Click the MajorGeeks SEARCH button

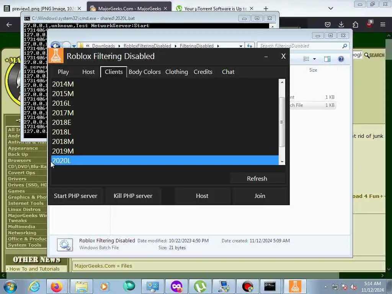[374, 55]
